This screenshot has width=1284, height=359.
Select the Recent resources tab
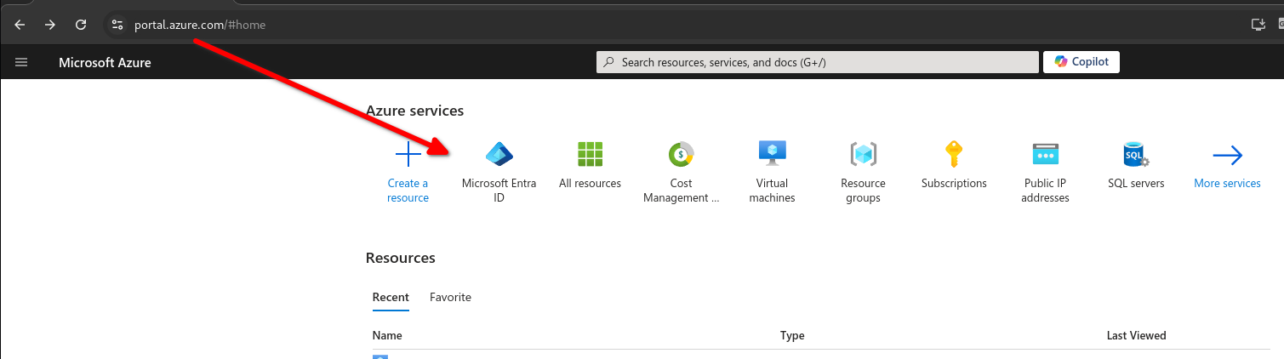tap(391, 297)
